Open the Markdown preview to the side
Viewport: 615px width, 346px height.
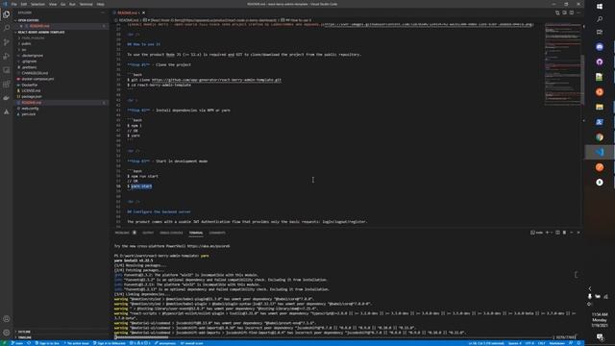click(564, 12)
